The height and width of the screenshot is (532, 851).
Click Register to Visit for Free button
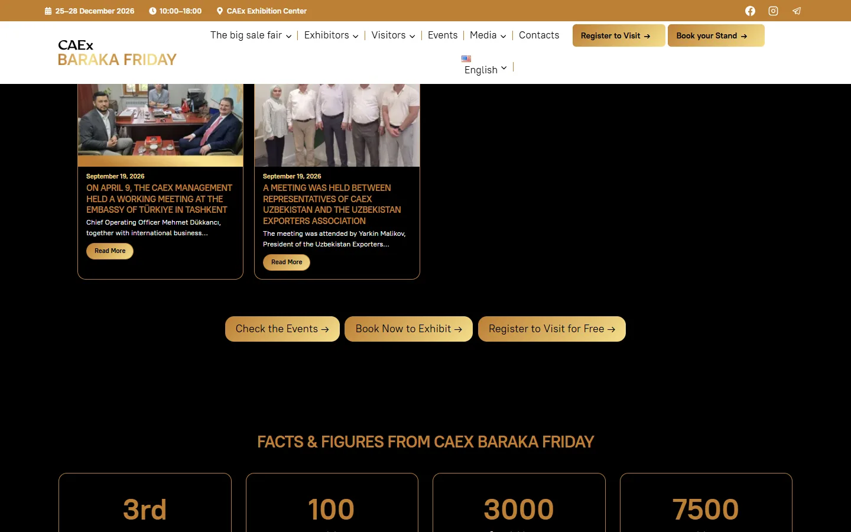tap(552, 329)
